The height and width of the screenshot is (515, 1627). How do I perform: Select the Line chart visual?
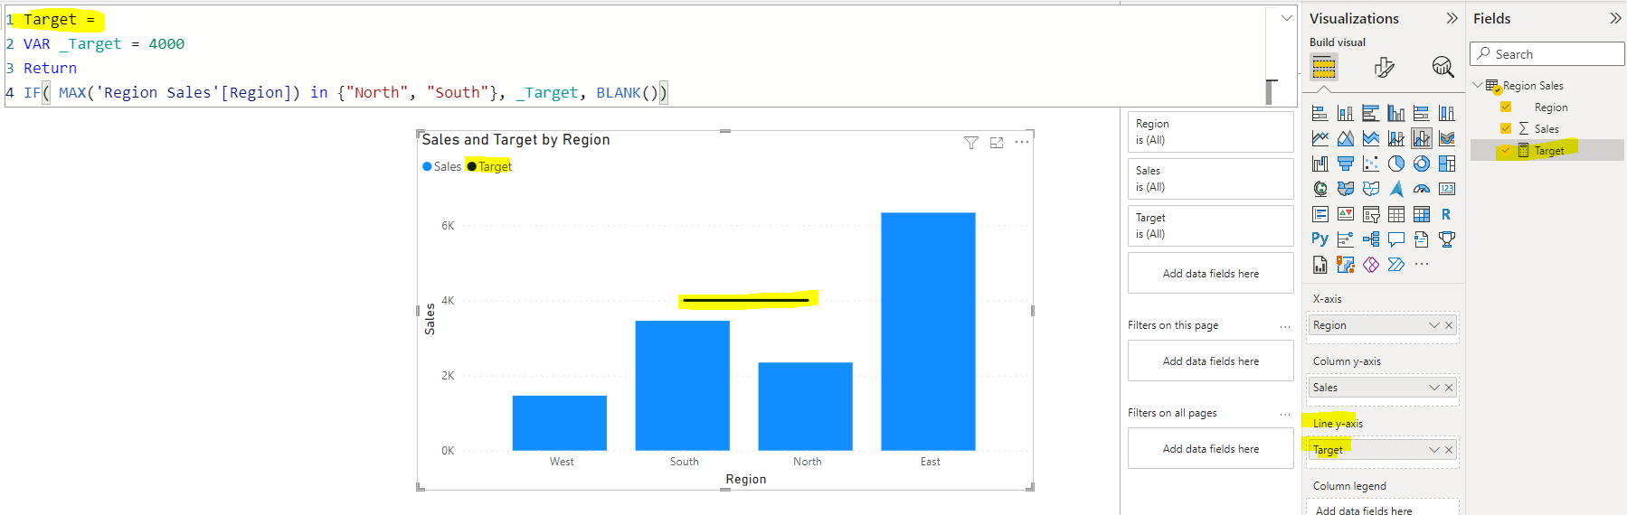[1320, 138]
